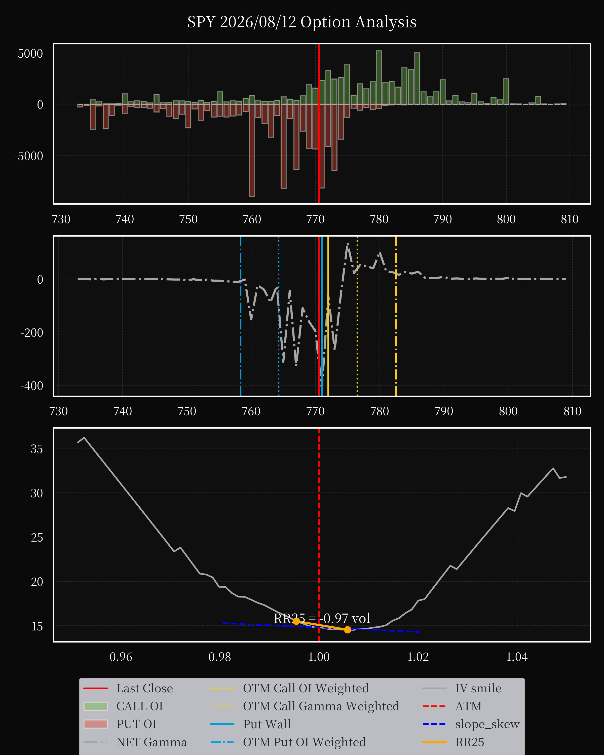Click the -5000 y-axis label of the top chart
Image resolution: width=604 pixels, height=755 pixels.
pos(28,156)
